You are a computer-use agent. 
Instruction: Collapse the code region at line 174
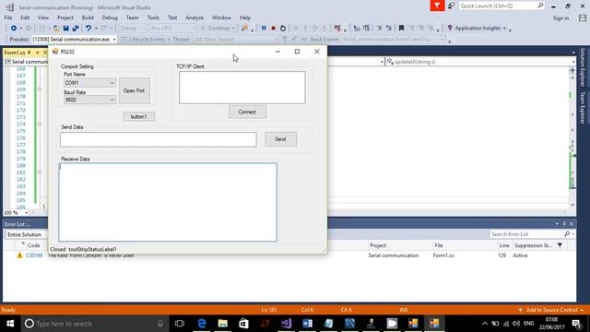39,124
